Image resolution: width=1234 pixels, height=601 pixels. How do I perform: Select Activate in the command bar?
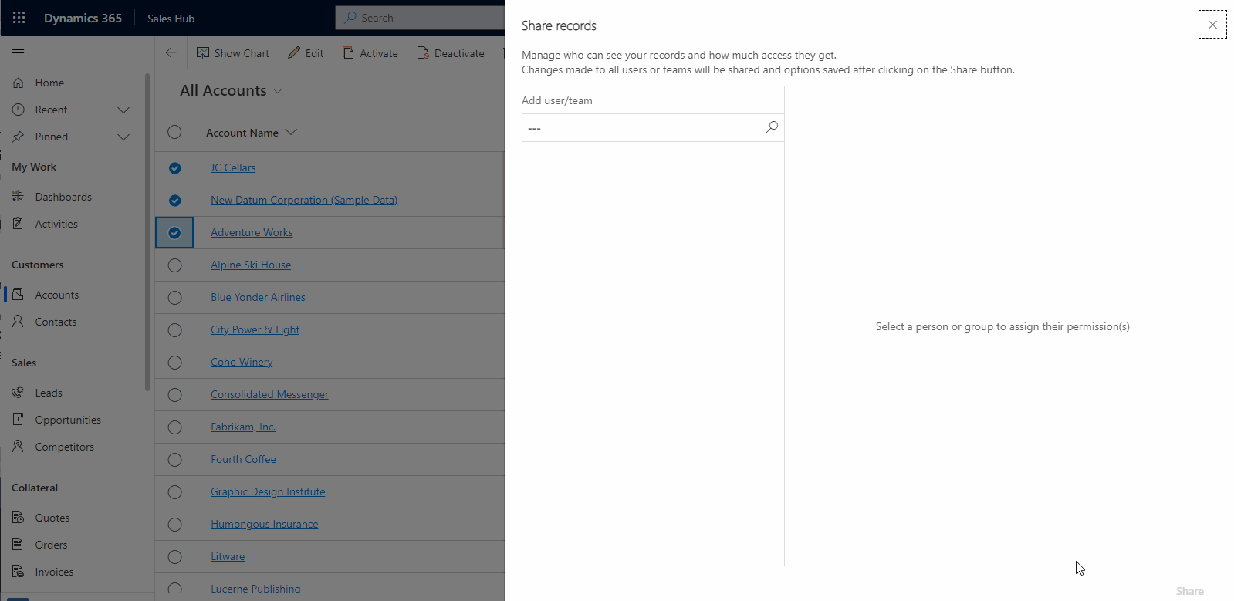click(370, 53)
